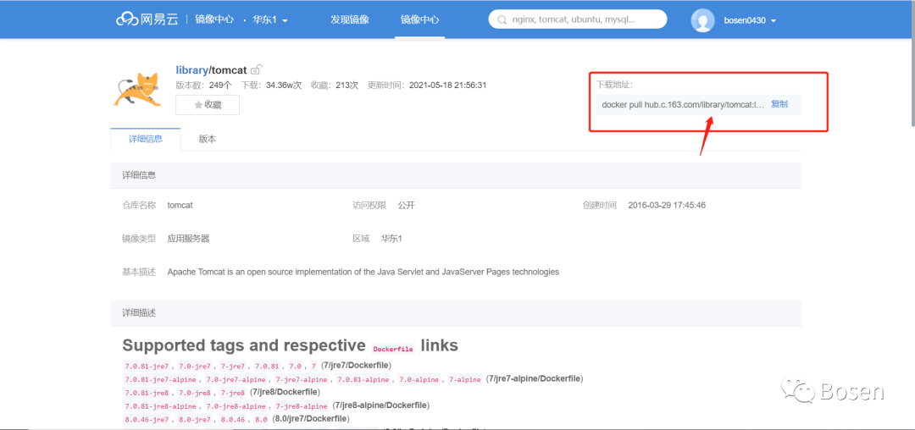Click the search magnifier icon
Image resolution: width=915 pixels, height=430 pixels.
click(x=502, y=19)
